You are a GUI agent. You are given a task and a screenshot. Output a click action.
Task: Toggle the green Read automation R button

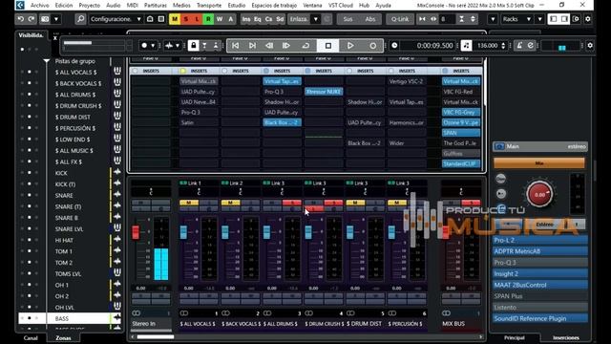pyautogui.click(x=208, y=19)
